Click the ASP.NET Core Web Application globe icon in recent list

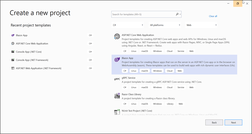(13, 44)
